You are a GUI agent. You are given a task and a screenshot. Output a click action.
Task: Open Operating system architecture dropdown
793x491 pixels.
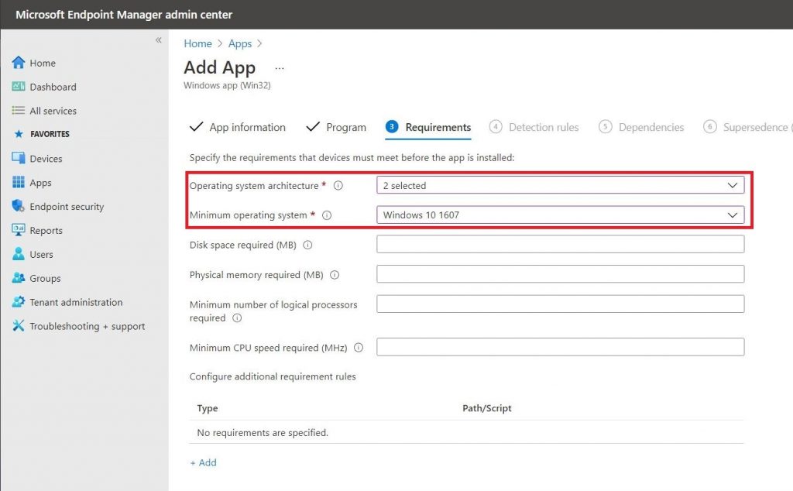pos(561,185)
